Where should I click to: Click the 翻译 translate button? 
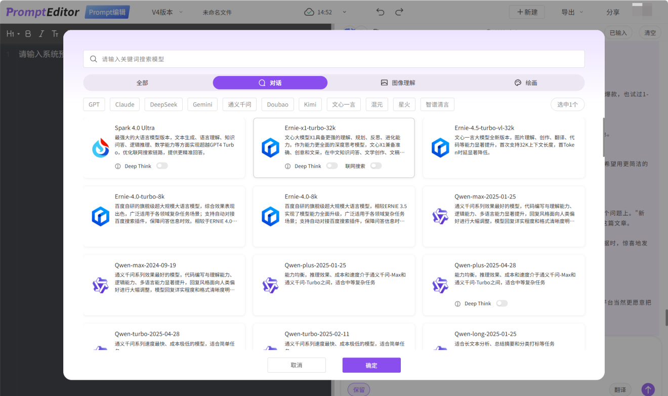pyautogui.click(x=620, y=389)
